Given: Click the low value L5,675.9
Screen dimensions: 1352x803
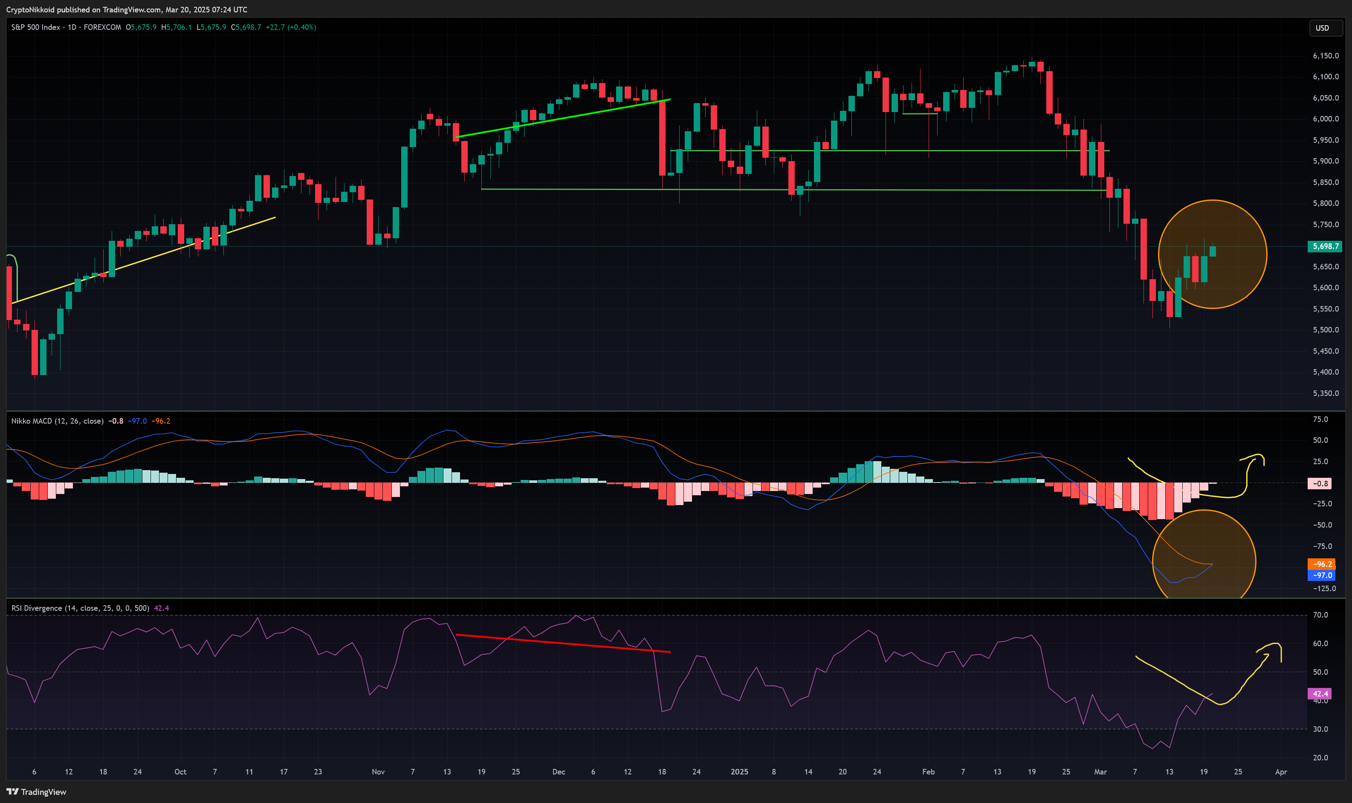Looking at the screenshot, I should pyautogui.click(x=211, y=27).
